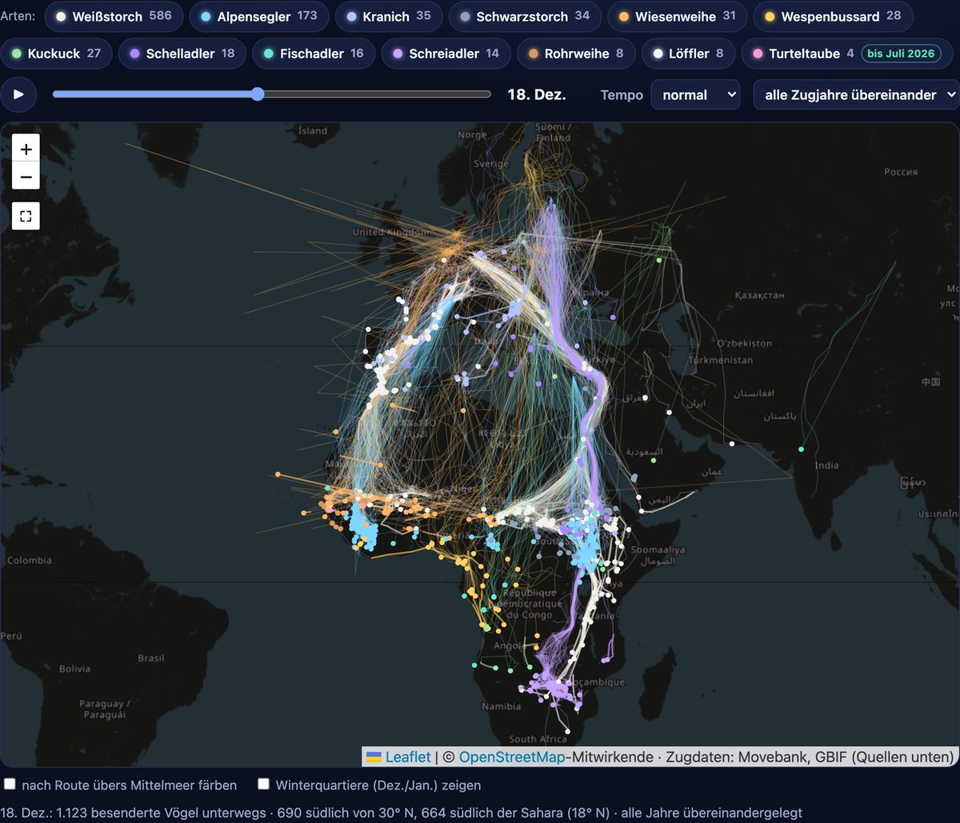This screenshot has height=823, width=960.
Task: Enter fullscreen map view
Action: [x=26, y=216]
